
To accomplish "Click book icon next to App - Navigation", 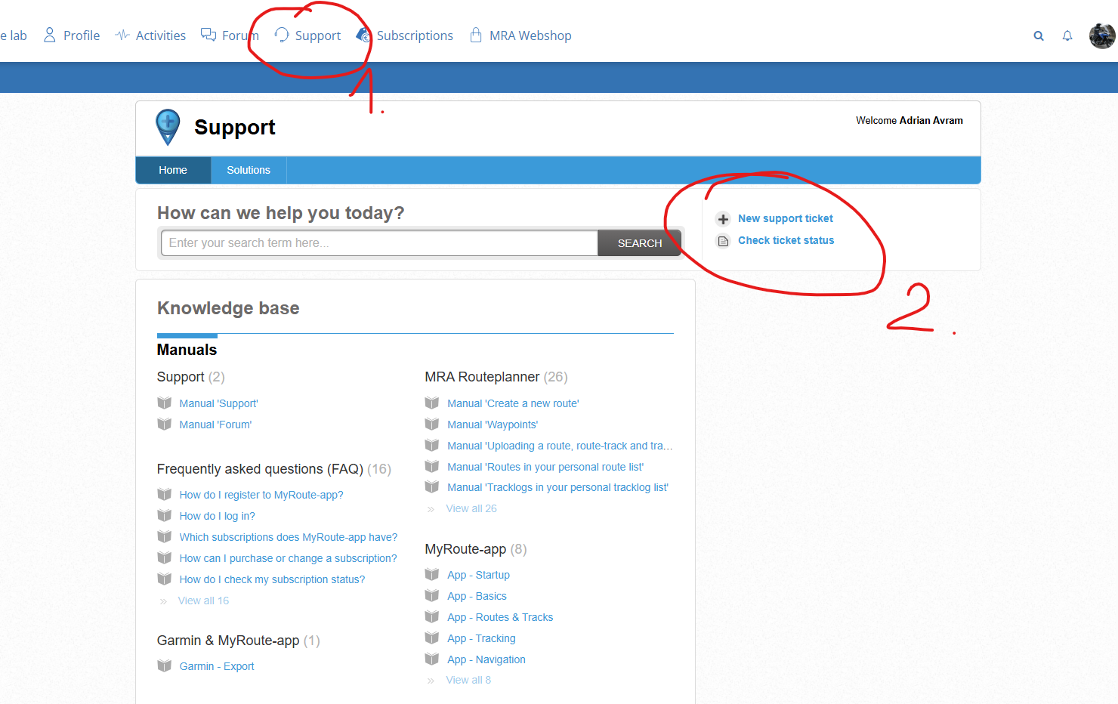I will (x=432, y=659).
